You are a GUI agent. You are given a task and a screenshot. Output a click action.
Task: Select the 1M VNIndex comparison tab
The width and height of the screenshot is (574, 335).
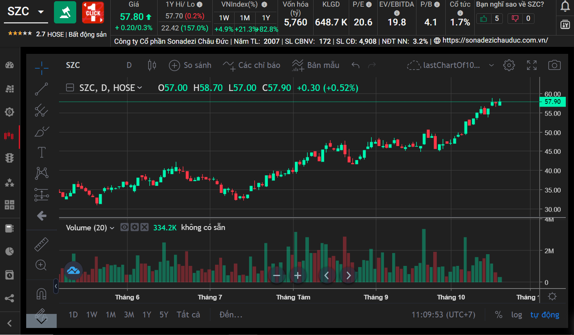(x=245, y=18)
